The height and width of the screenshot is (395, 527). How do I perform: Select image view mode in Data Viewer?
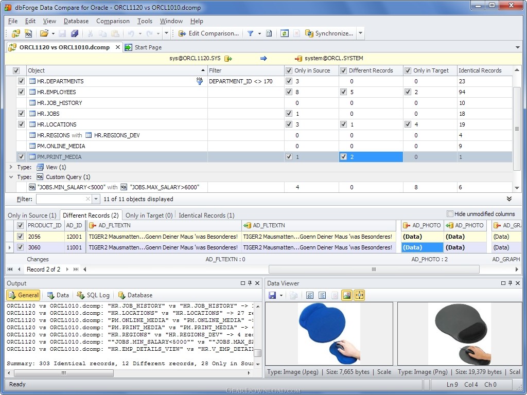pos(346,295)
